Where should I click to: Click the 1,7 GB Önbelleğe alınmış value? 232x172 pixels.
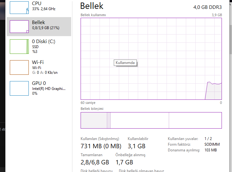click(125, 162)
